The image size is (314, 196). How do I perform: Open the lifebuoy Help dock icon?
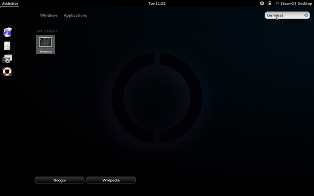point(7,72)
